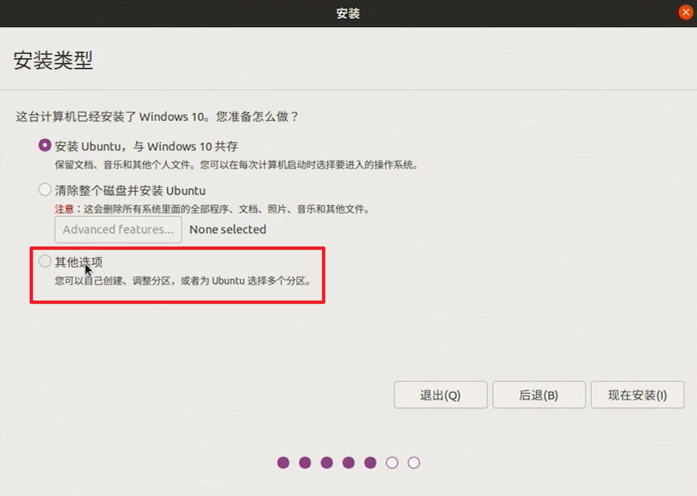Viewport: 697px width, 496px height.
Task: Go back with 后退(B) button
Action: click(x=539, y=395)
